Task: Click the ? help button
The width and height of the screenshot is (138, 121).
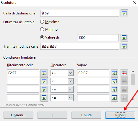Action: pos(52,115)
